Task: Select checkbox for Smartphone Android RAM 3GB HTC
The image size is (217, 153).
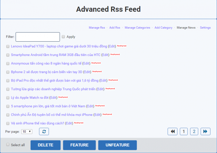Action: click(8, 55)
